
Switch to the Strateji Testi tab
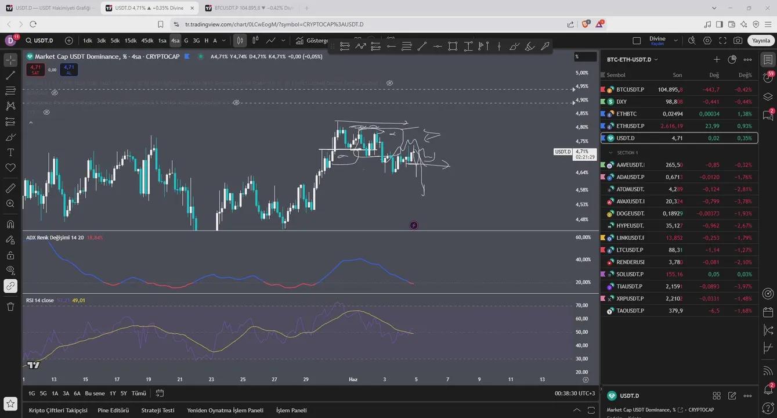157,410
